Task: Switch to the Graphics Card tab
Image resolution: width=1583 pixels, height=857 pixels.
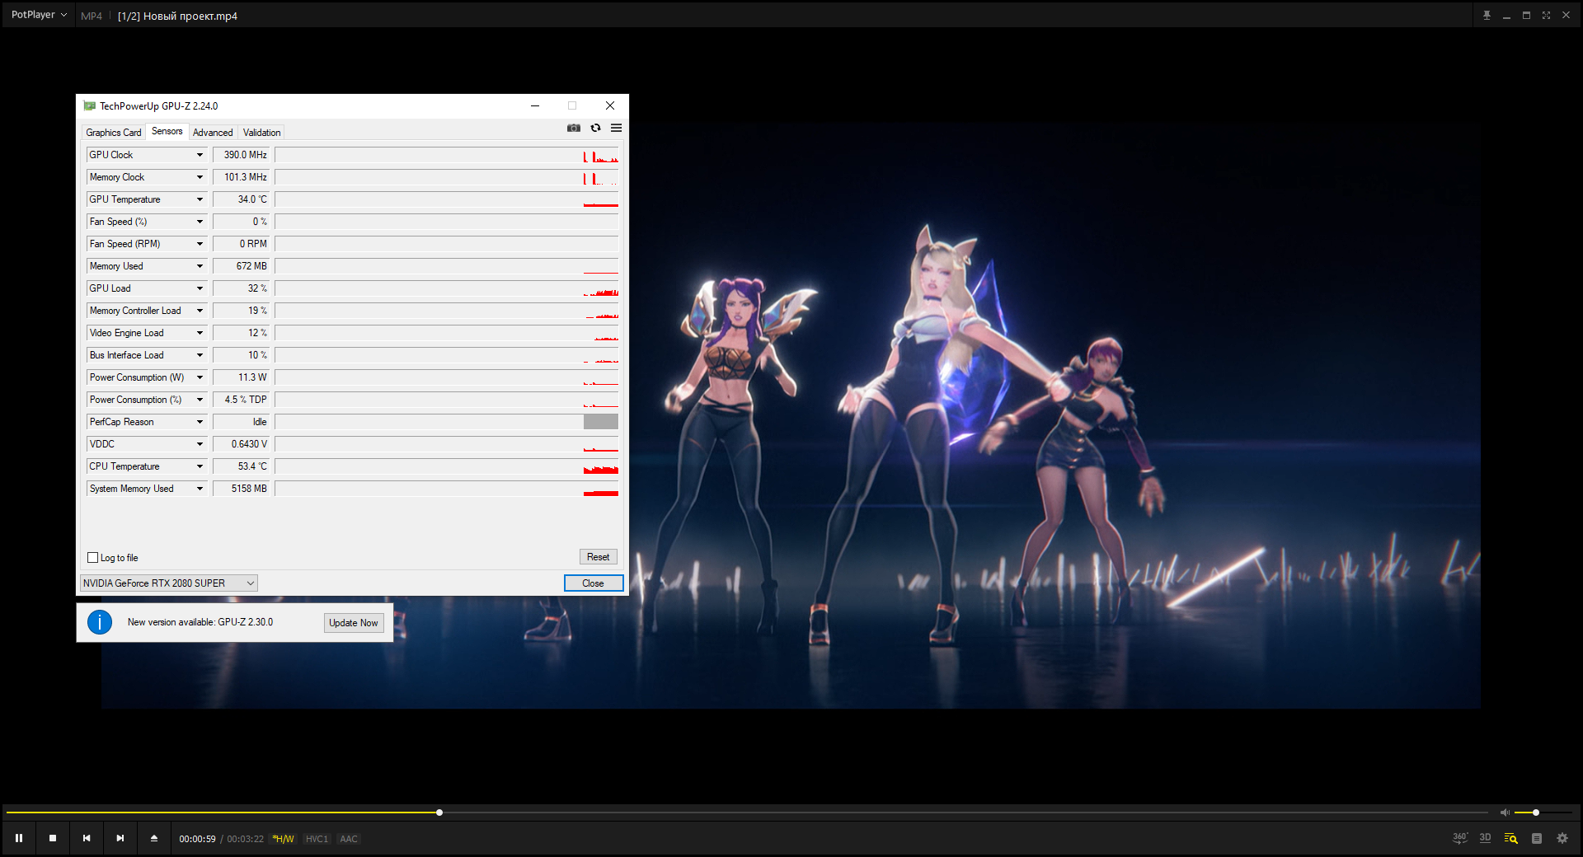Action: (114, 133)
